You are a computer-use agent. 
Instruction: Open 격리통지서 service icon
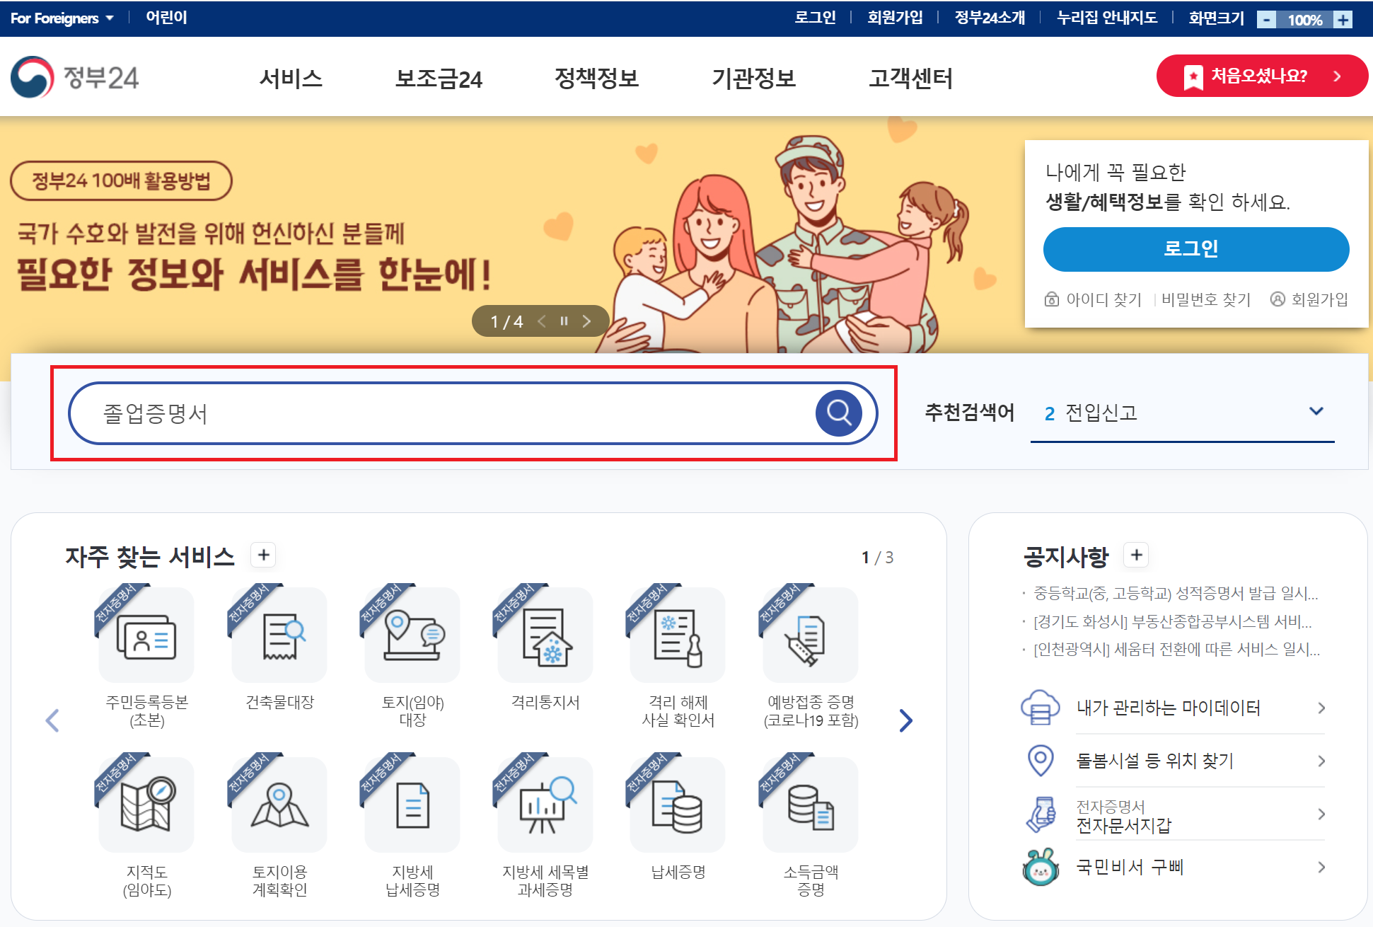click(x=545, y=635)
